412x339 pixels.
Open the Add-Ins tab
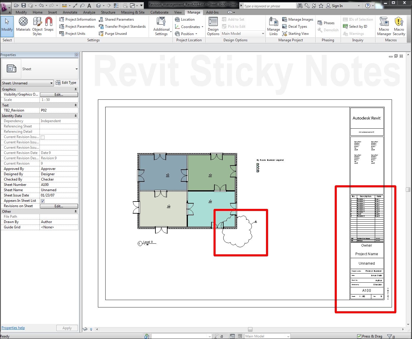[x=212, y=12]
